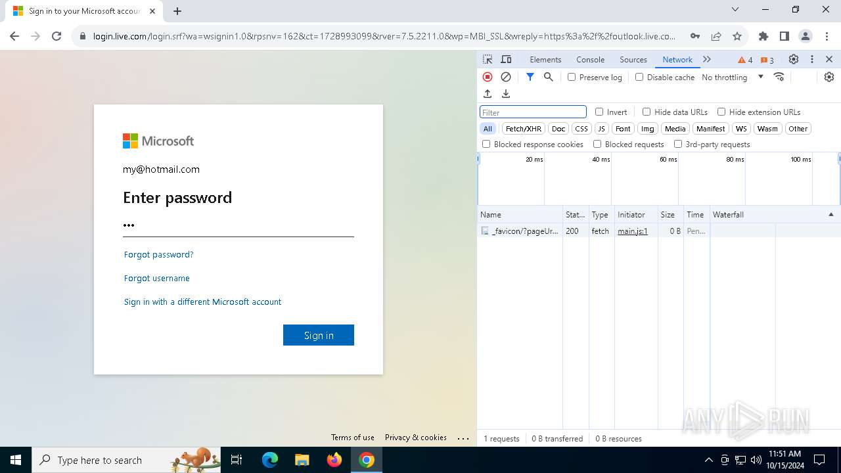The width and height of the screenshot is (841, 473).
Task: Check the Invert filter option
Action: (599, 112)
